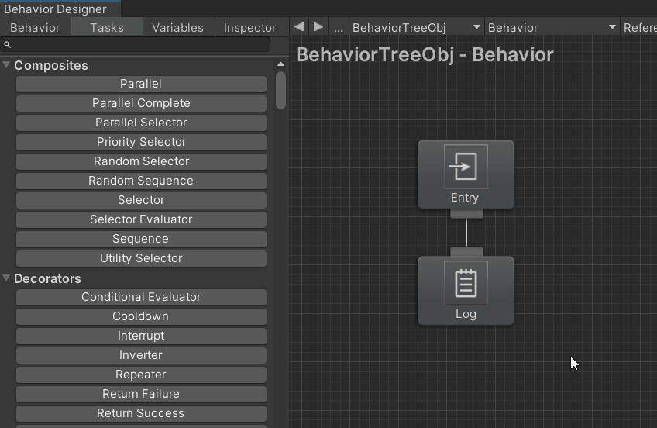Click the ellipsis breadcrumb button
Image resolution: width=657 pixels, height=428 pixels.
pyautogui.click(x=338, y=28)
